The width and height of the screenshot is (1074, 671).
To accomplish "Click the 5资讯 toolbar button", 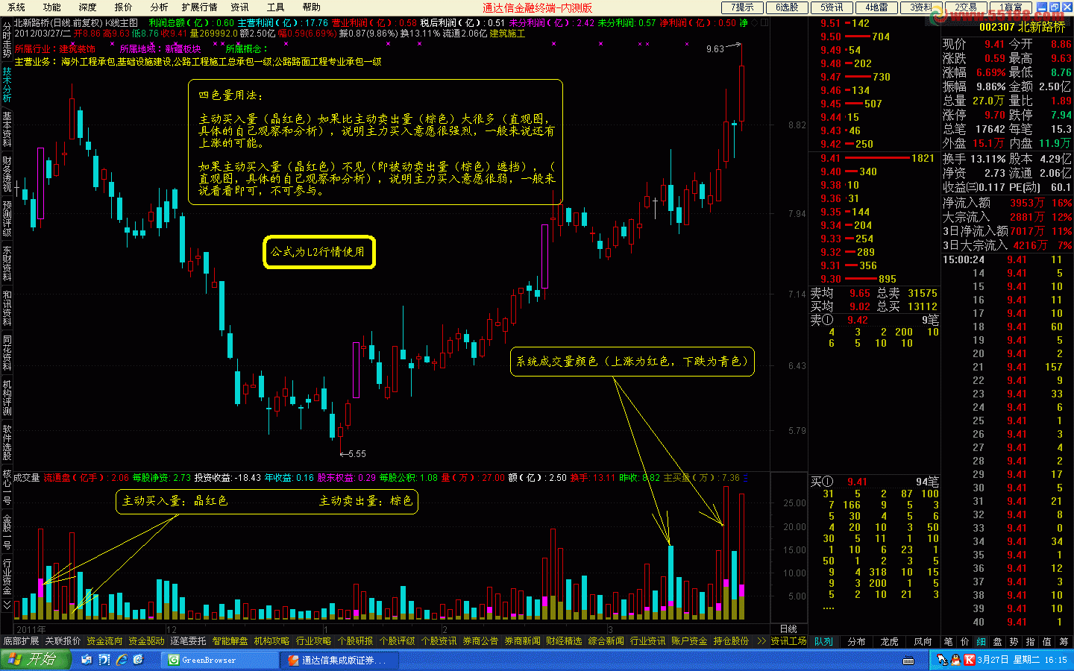I will (x=832, y=7).
